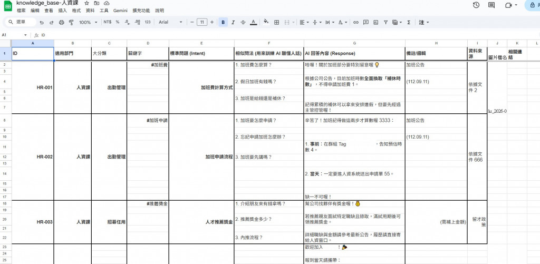Screen dimensions: 540x264
Task: Select column G header
Action: coord(354,43)
